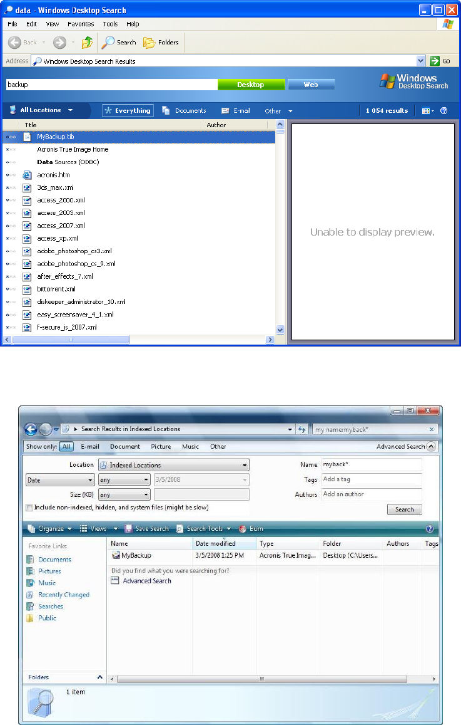Select the Data Sources (ODBC) result
The width and height of the screenshot is (461, 725).
coord(68,162)
